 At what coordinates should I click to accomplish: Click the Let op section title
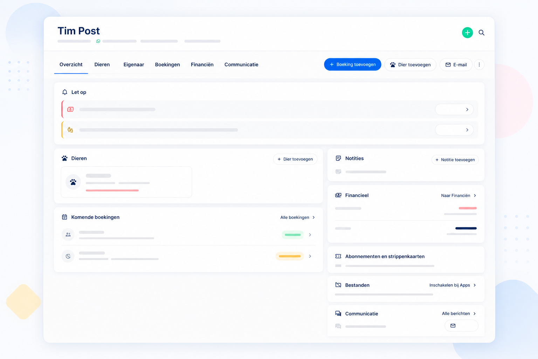click(x=79, y=92)
